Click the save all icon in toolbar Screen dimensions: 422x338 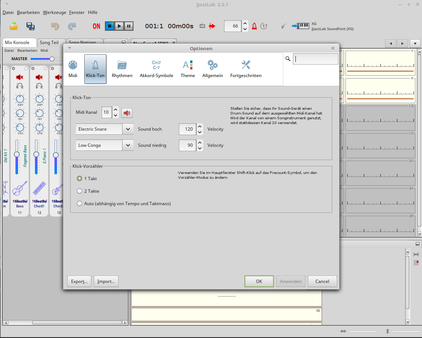pos(31,26)
